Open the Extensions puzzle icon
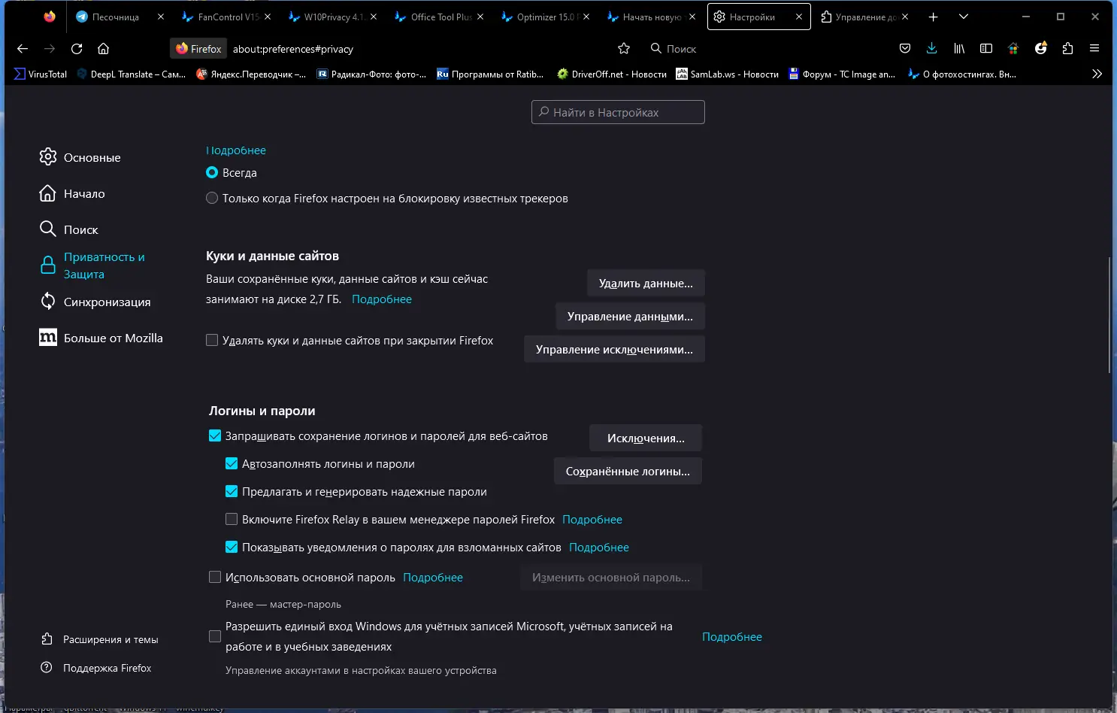 [x=1067, y=49]
